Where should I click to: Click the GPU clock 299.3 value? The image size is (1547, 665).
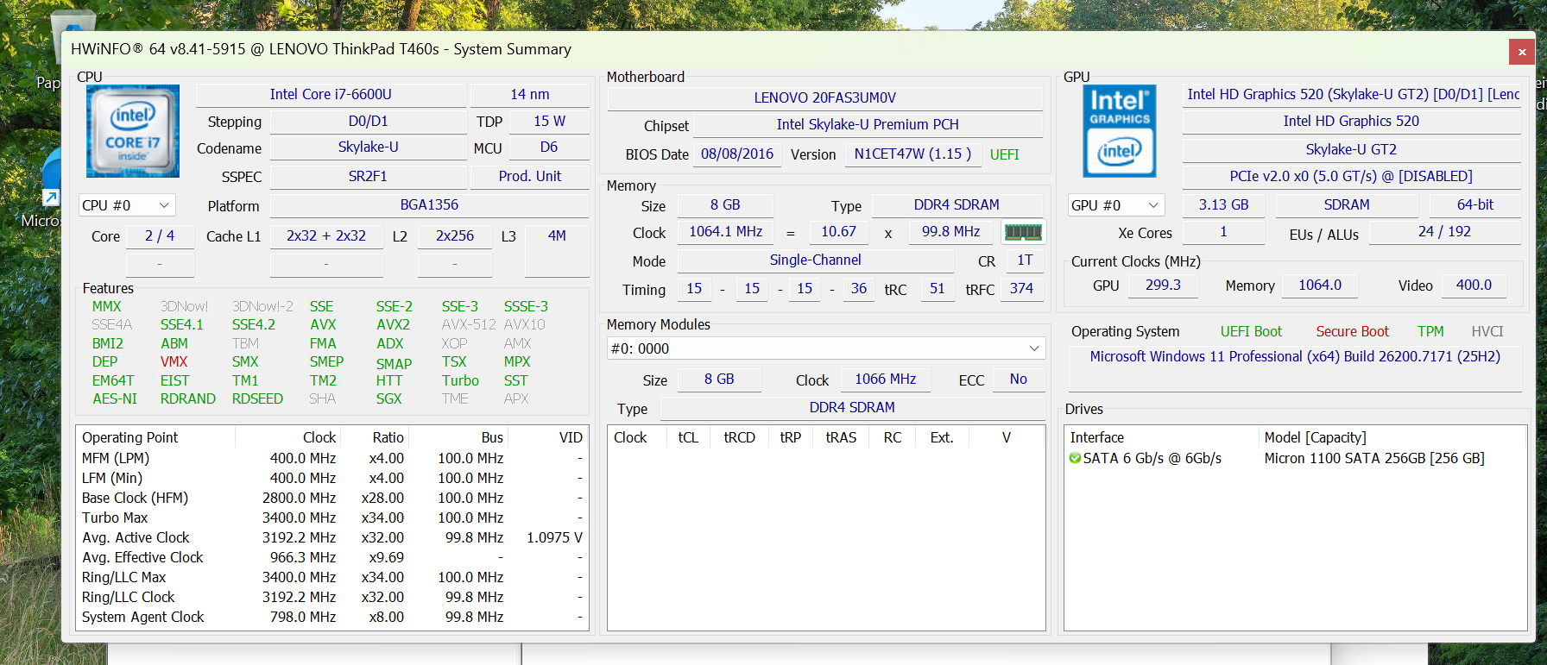tap(1163, 285)
